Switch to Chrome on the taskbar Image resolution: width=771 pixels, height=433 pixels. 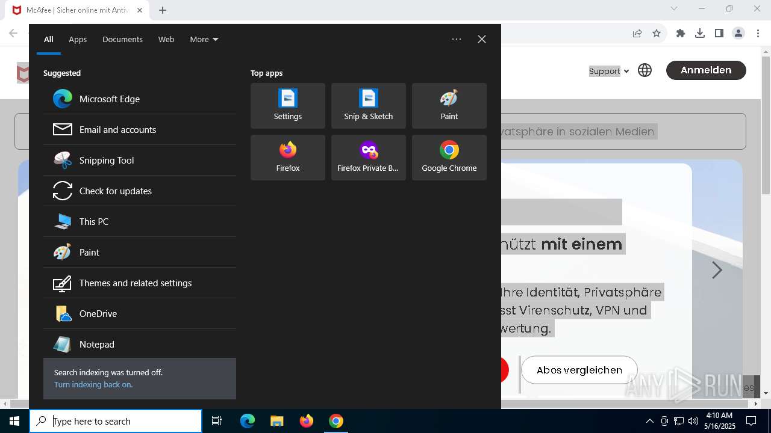pyautogui.click(x=336, y=421)
